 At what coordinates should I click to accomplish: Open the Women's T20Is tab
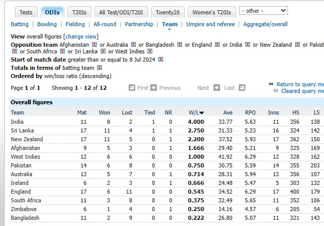212,12
